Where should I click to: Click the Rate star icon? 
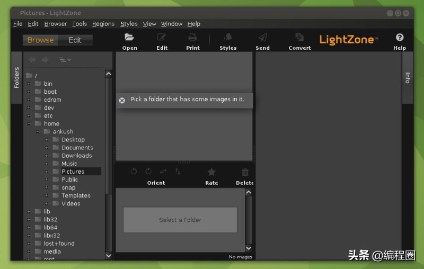click(211, 172)
